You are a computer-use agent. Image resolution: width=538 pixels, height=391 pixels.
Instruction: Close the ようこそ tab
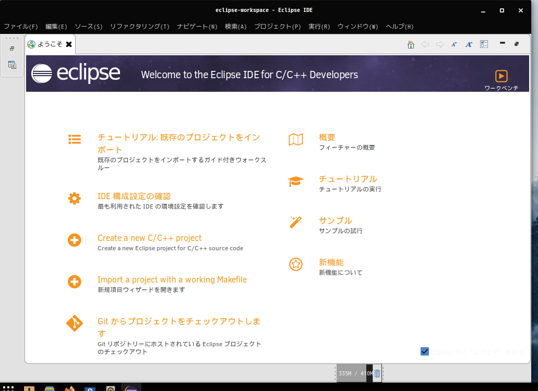click(x=69, y=44)
